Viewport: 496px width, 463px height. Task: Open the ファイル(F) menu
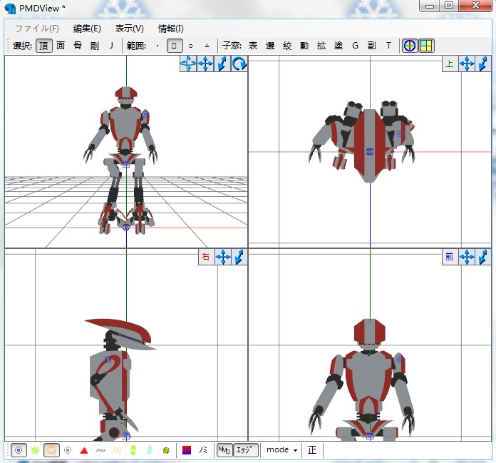pos(37,29)
